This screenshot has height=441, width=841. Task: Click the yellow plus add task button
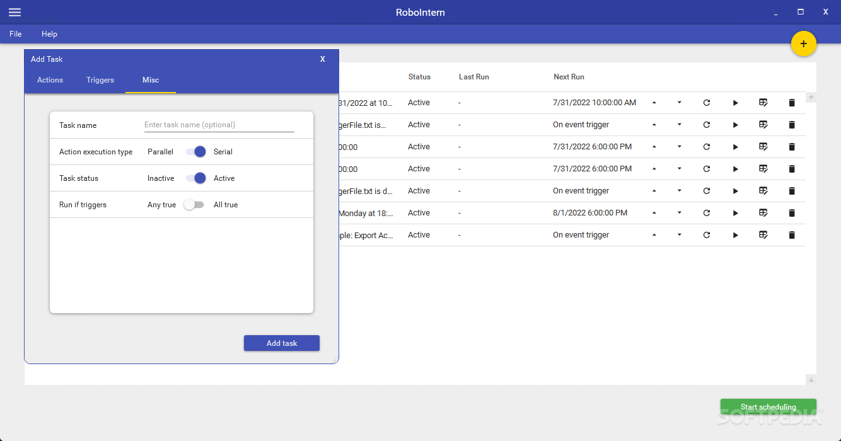click(803, 43)
